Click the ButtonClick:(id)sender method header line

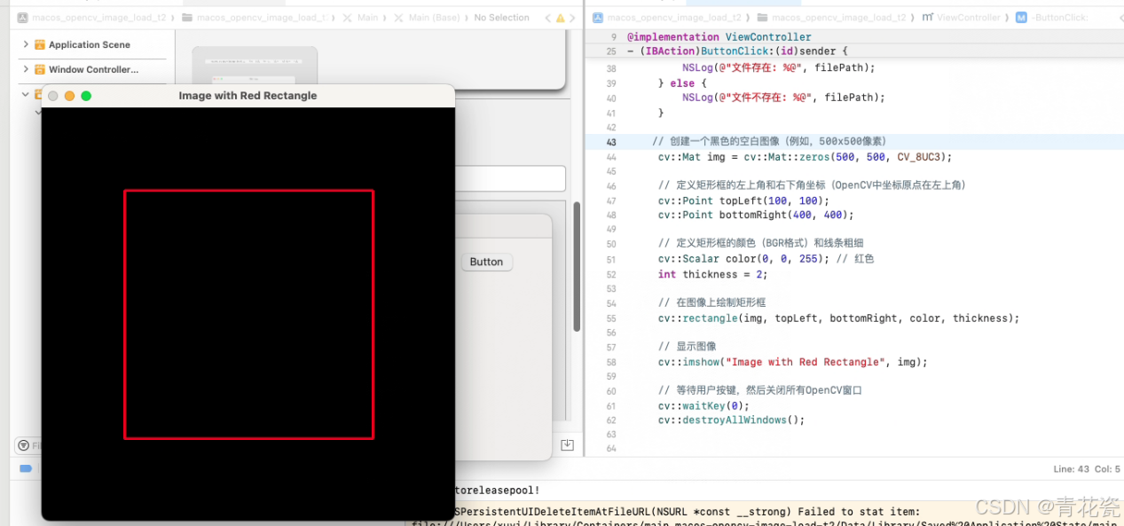737,51
